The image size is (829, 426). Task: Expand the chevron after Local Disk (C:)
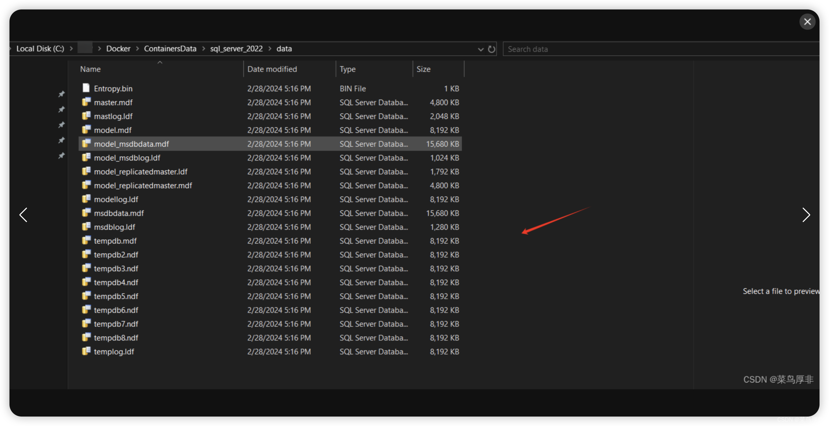pyautogui.click(x=71, y=49)
